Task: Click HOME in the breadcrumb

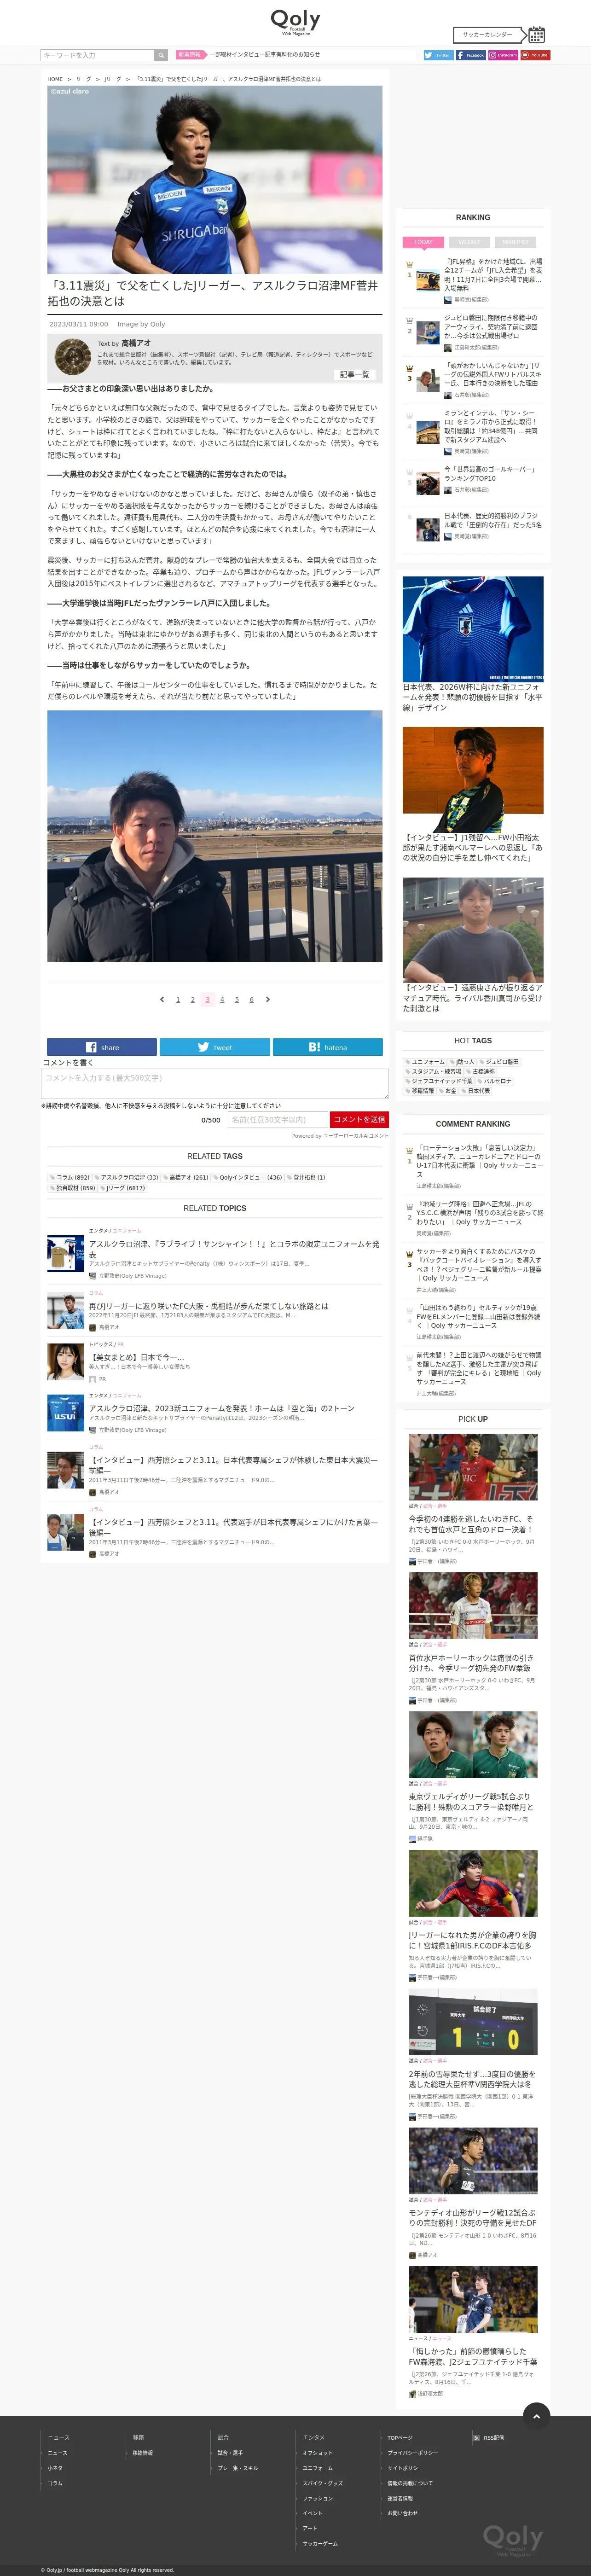Action: [55, 79]
